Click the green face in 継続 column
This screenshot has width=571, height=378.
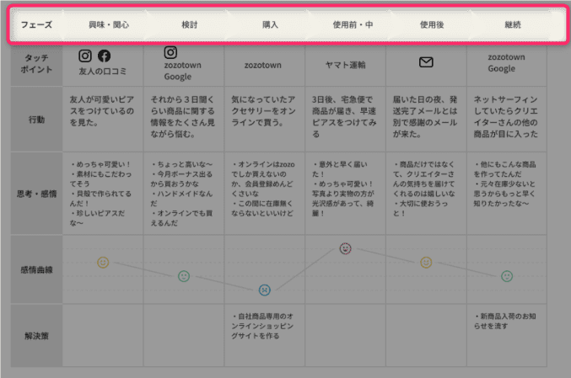tap(506, 276)
